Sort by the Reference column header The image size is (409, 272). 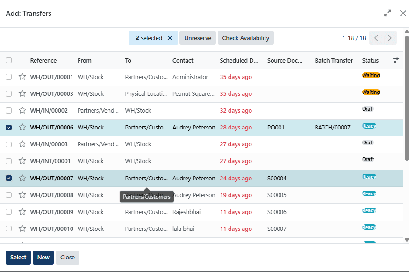point(43,60)
